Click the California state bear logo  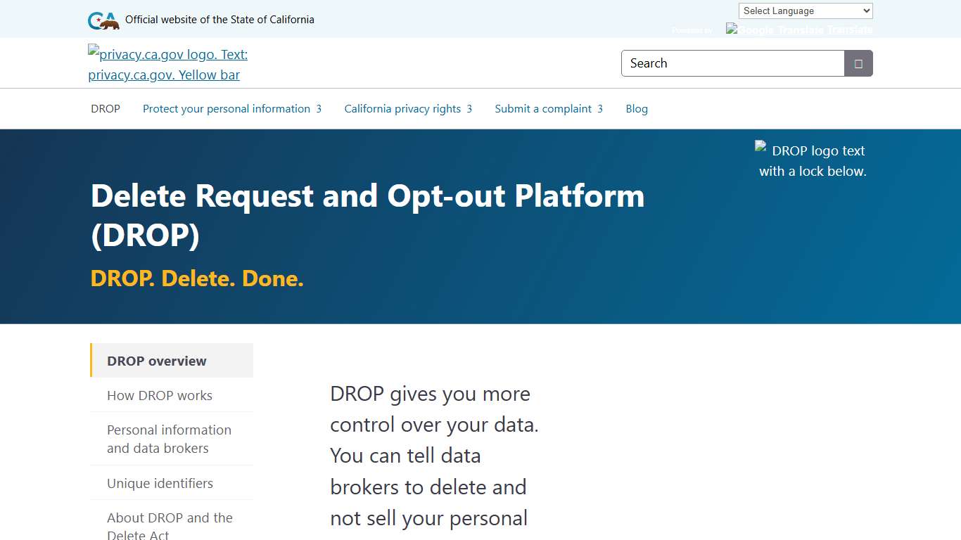click(x=103, y=20)
